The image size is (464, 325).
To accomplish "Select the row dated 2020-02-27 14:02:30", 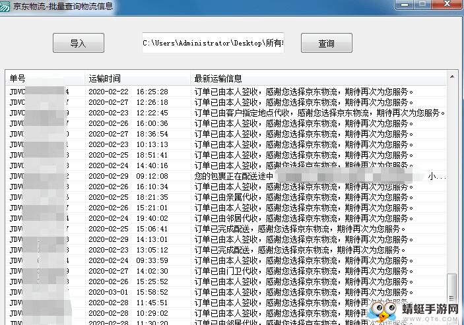I will coord(226,271).
